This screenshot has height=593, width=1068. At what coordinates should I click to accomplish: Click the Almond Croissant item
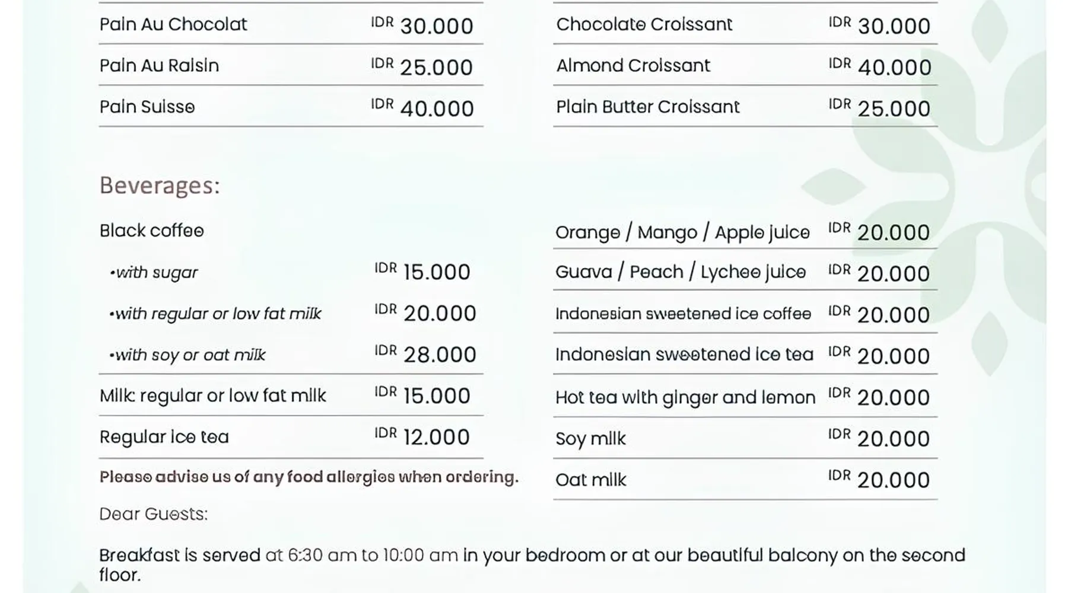click(x=633, y=65)
